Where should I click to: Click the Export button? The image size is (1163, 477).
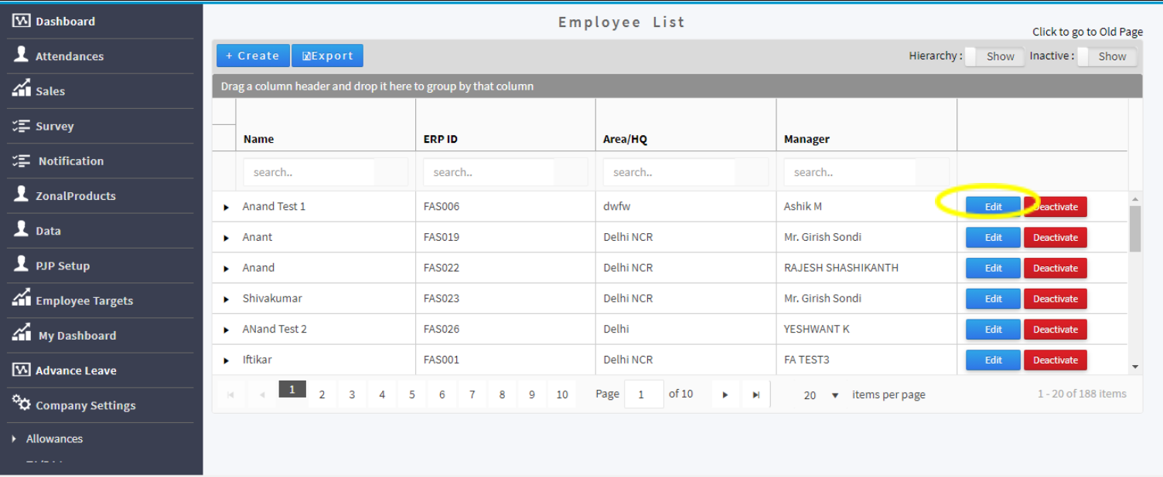327,56
